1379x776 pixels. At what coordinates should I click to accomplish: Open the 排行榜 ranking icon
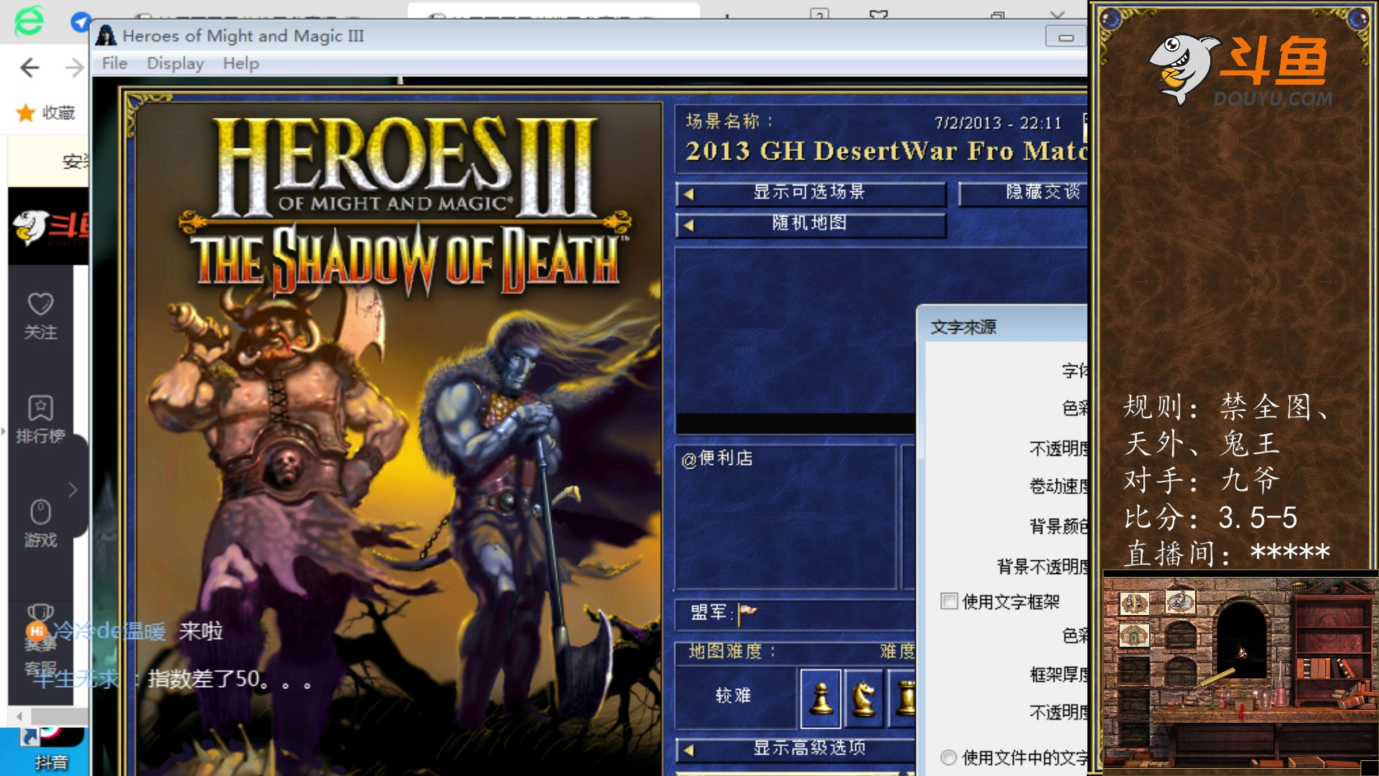pos(40,407)
